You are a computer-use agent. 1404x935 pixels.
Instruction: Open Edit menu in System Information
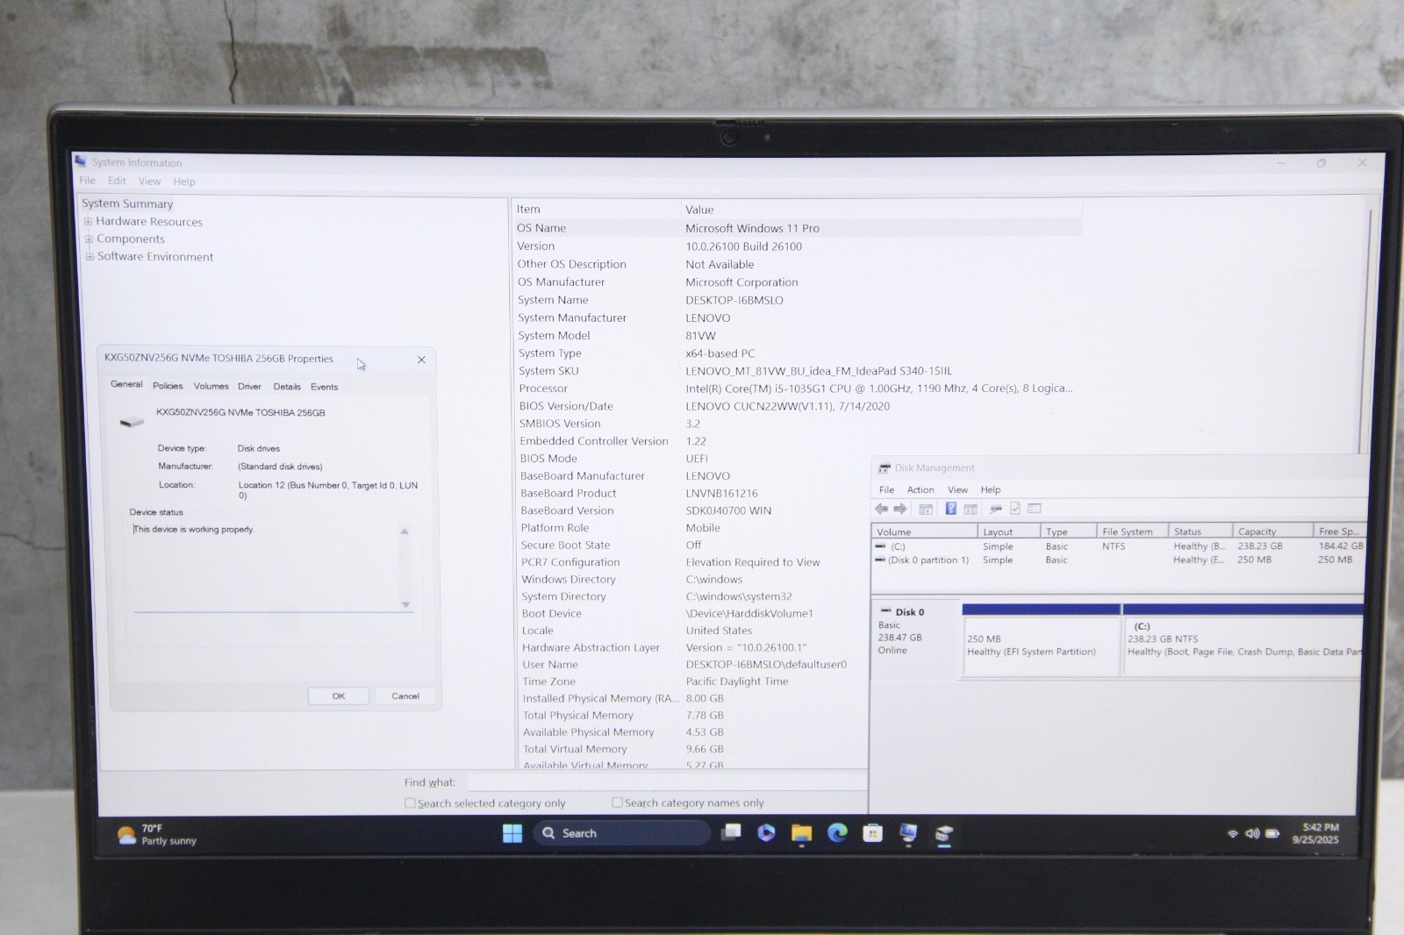click(x=117, y=181)
